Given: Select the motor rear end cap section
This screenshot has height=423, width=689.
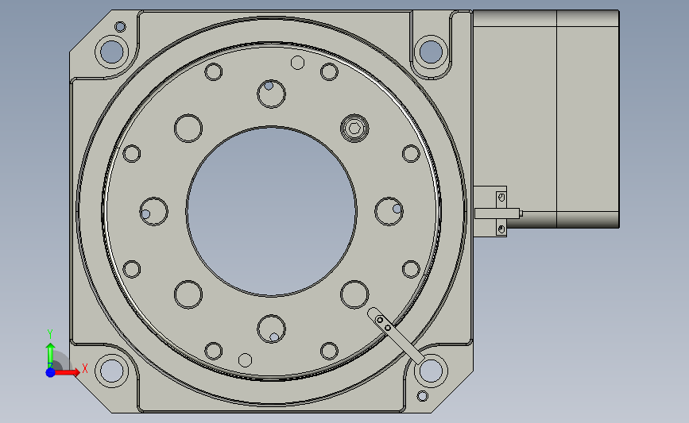Looking at the screenshot, I should point(588,119).
